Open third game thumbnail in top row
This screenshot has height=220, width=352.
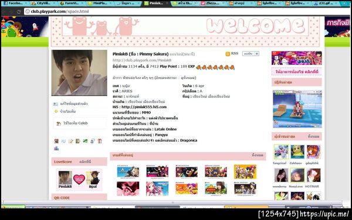(x=187, y=171)
